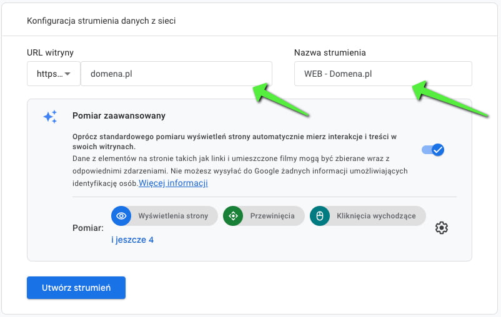Image resolution: width=501 pixels, height=317 pixels.
Task: Open the https protocol dropdown
Action: point(53,74)
